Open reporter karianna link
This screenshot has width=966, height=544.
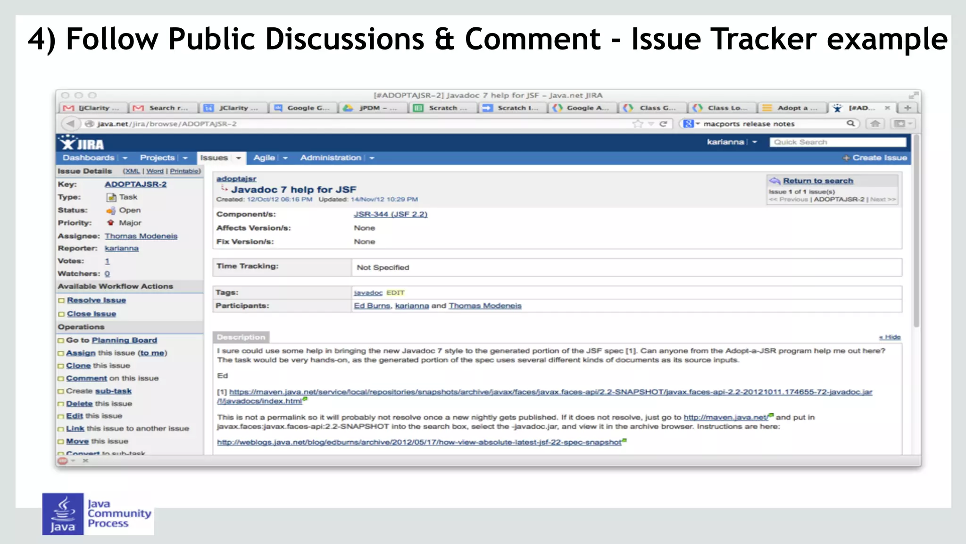[122, 248]
